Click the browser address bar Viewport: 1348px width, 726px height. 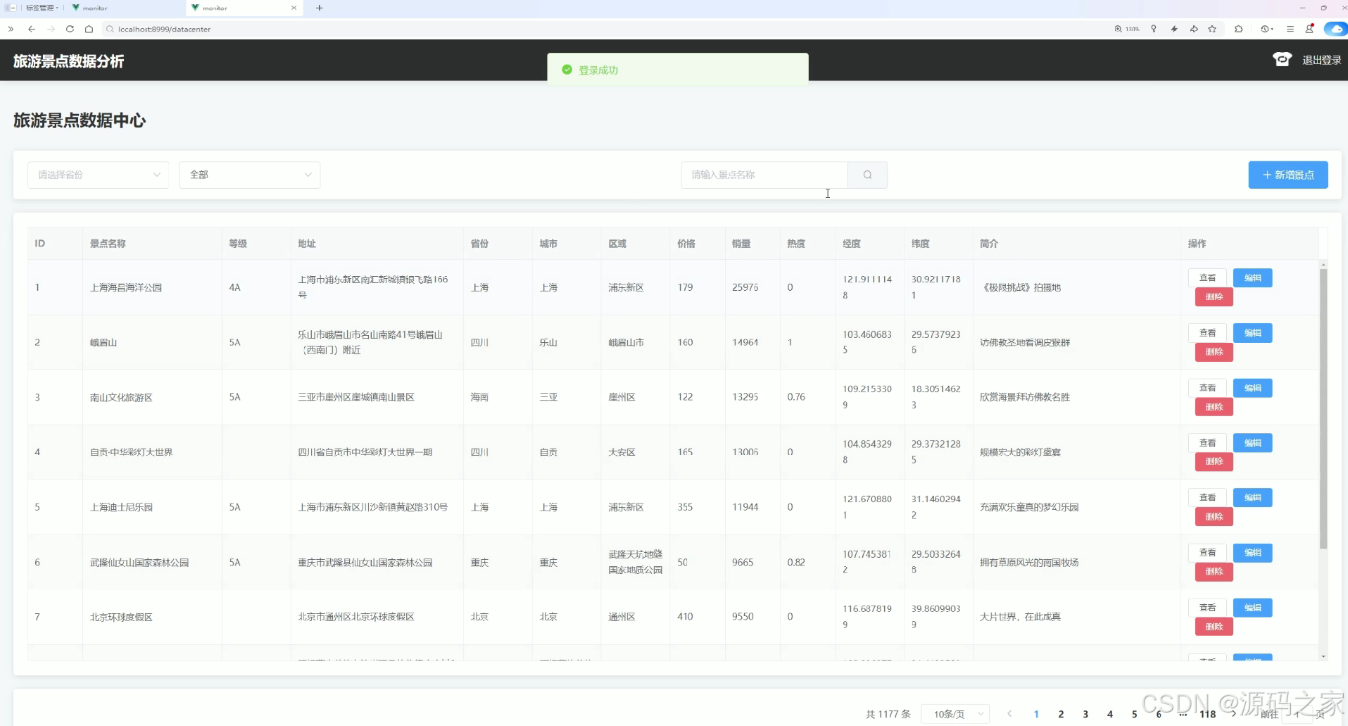(605, 29)
